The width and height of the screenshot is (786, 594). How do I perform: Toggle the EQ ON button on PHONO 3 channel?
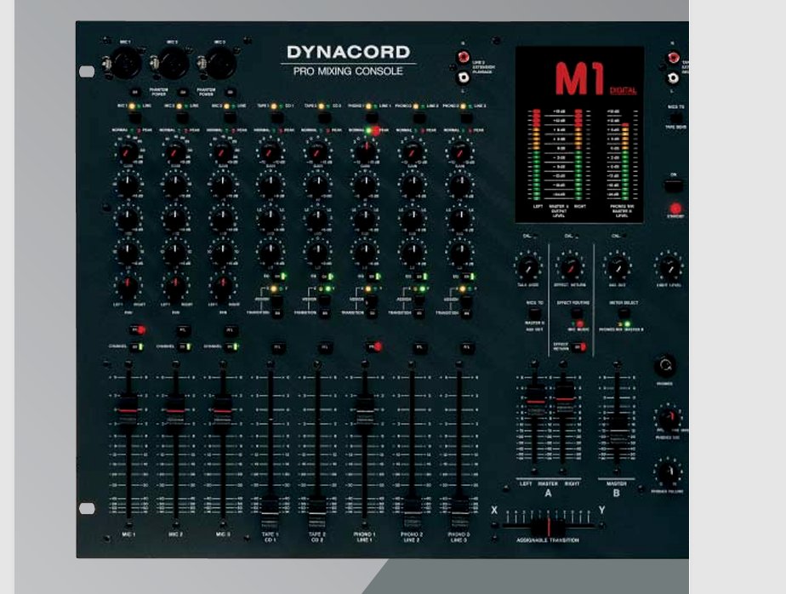468,277
